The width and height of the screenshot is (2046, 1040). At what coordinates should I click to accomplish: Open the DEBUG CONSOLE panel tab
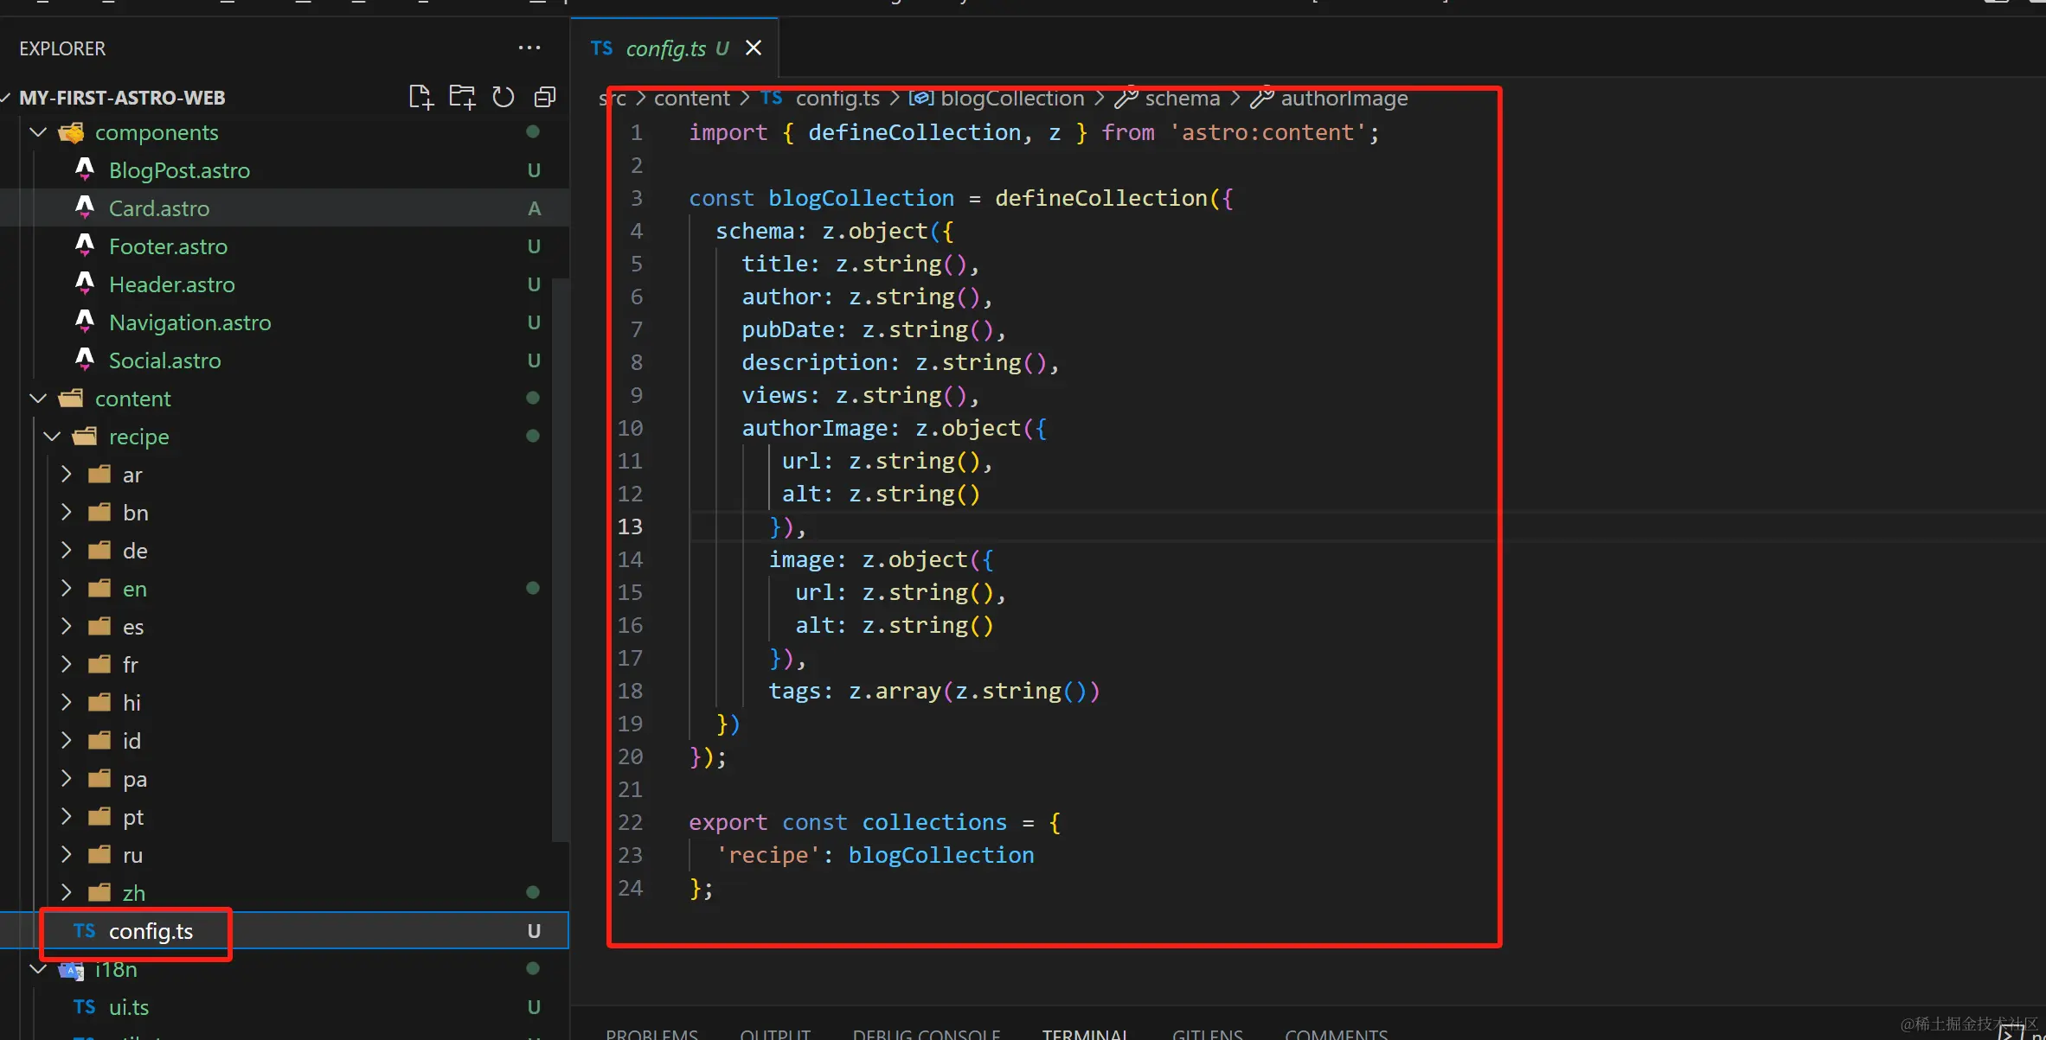pyautogui.click(x=926, y=1033)
